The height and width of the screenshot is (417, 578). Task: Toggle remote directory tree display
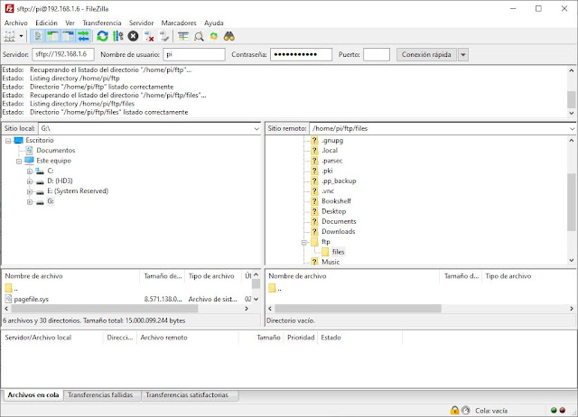69,36
